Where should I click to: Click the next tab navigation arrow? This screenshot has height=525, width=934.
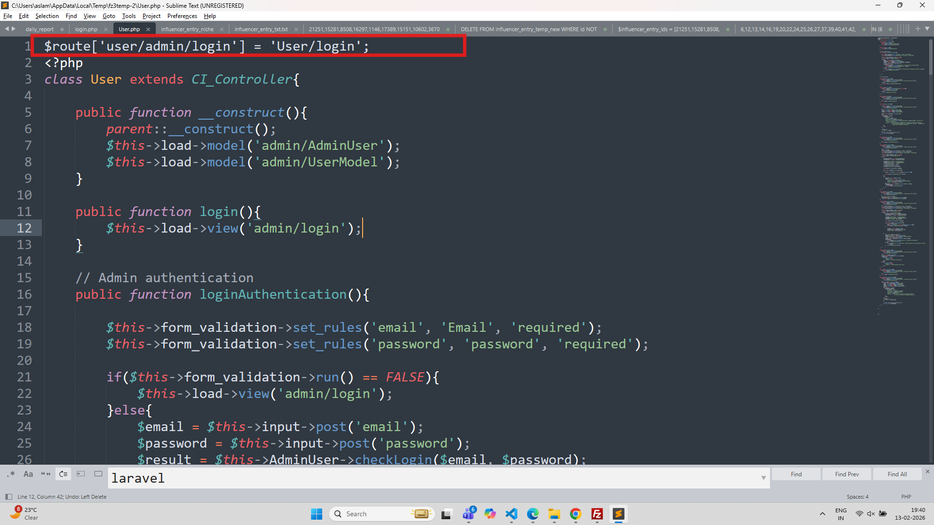click(14, 29)
